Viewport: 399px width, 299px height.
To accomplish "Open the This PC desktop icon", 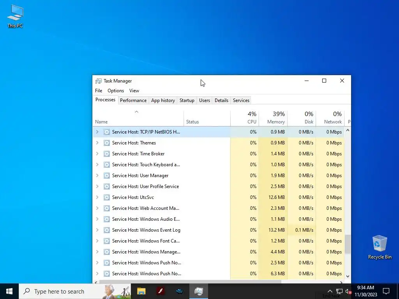I will coord(15,16).
